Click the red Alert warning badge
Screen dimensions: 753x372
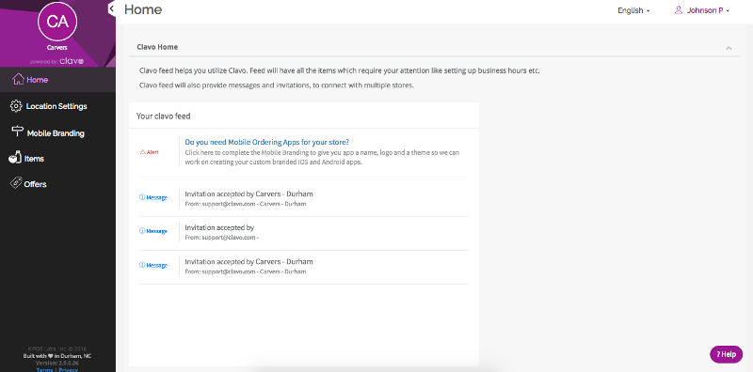(150, 152)
